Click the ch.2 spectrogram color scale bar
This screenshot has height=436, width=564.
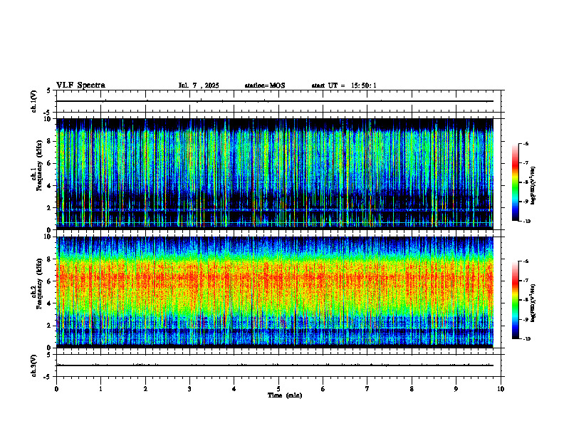tap(516, 300)
